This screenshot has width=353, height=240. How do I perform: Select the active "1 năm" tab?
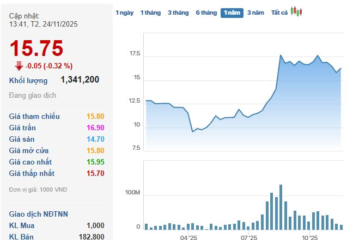point(232,12)
